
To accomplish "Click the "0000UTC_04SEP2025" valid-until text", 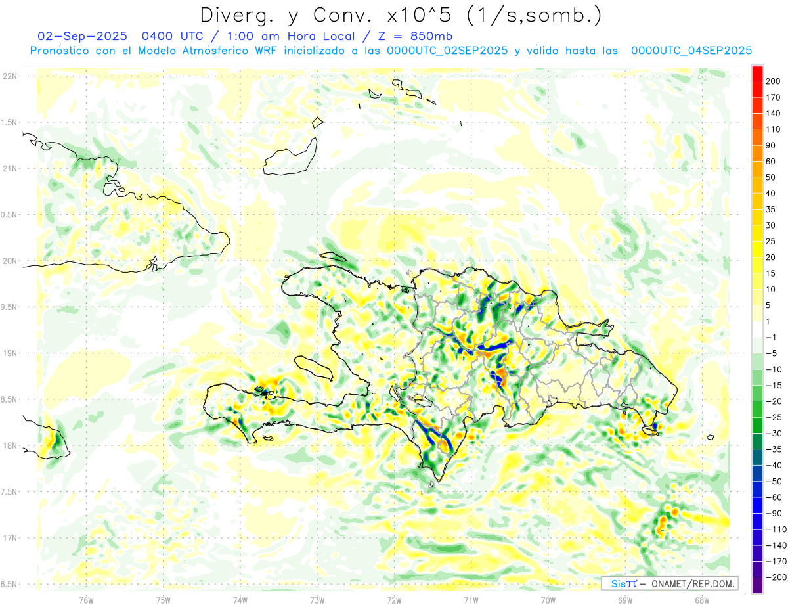I will click(x=691, y=50).
